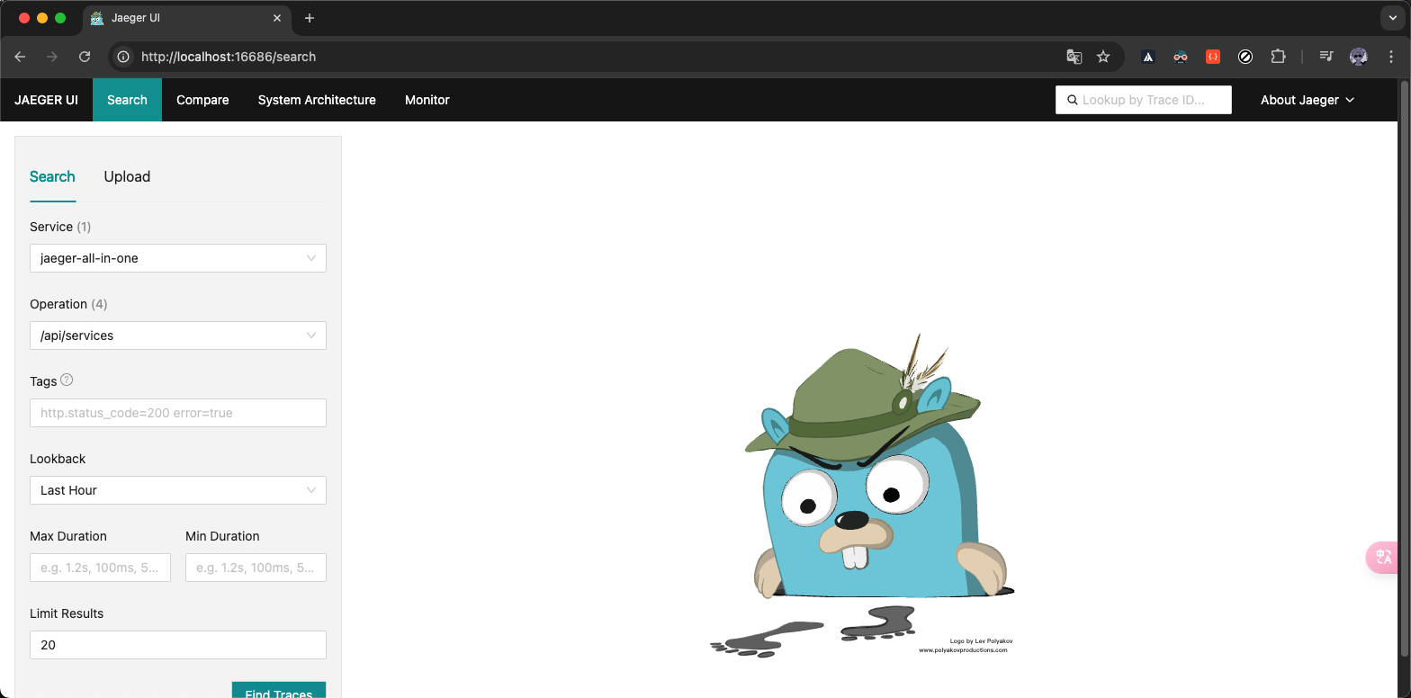
Task: Bookmark this page with the star icon
Action: tap(1103, 57)
